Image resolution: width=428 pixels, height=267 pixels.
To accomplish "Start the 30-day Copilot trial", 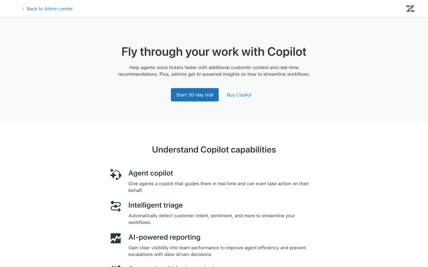I will pos(195,95).
